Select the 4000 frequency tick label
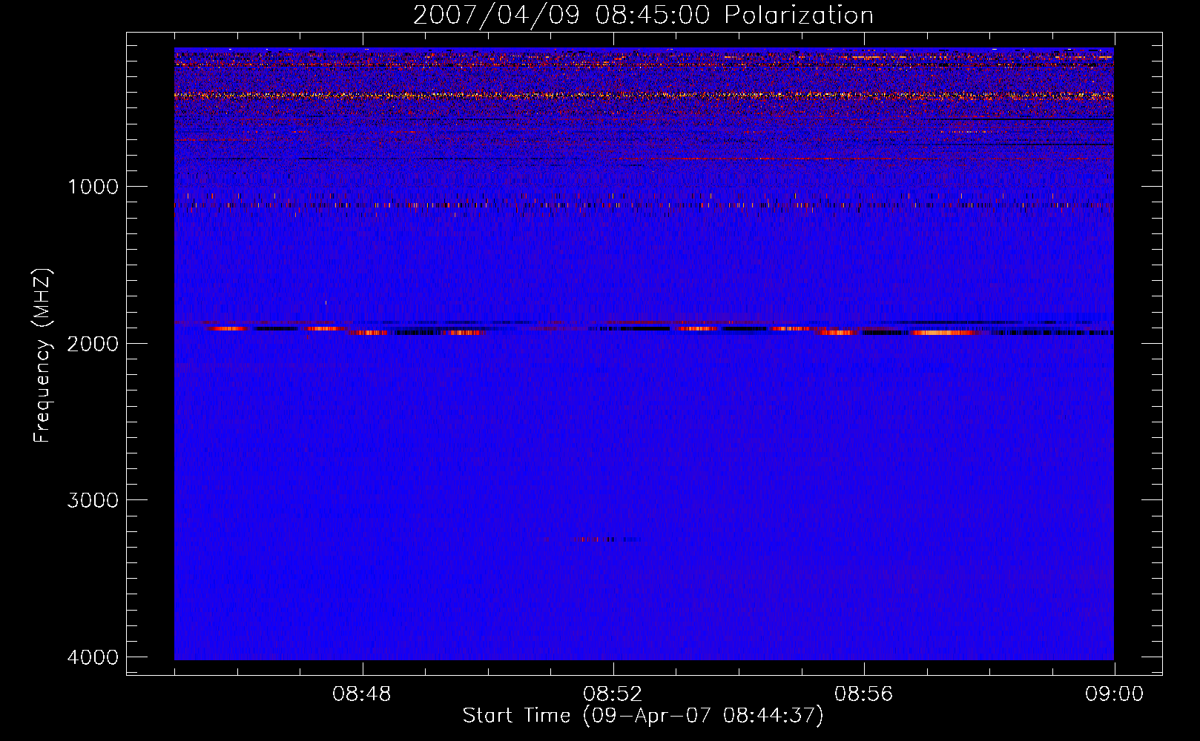Viewport: 1200px width, 741px height. 93,657
